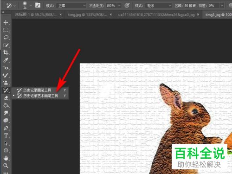Viewport: 232px width, 174px height.
Task: Close the 未标题-1 document tab
Action: pyautogui.click(x=61, y=14)
